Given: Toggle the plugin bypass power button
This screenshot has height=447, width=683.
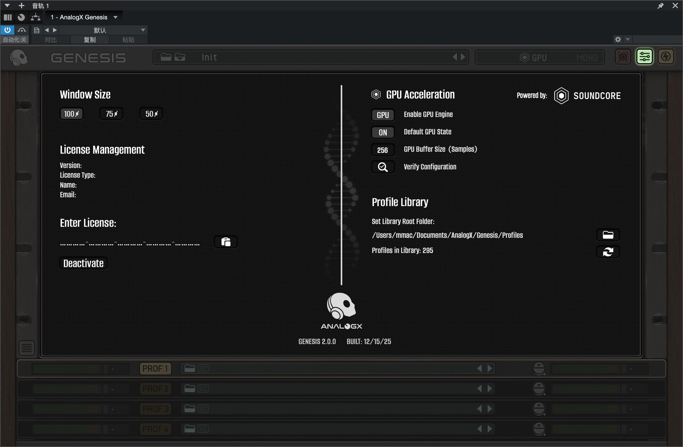Looking at the screenshot, I should (x=7, y=30).
